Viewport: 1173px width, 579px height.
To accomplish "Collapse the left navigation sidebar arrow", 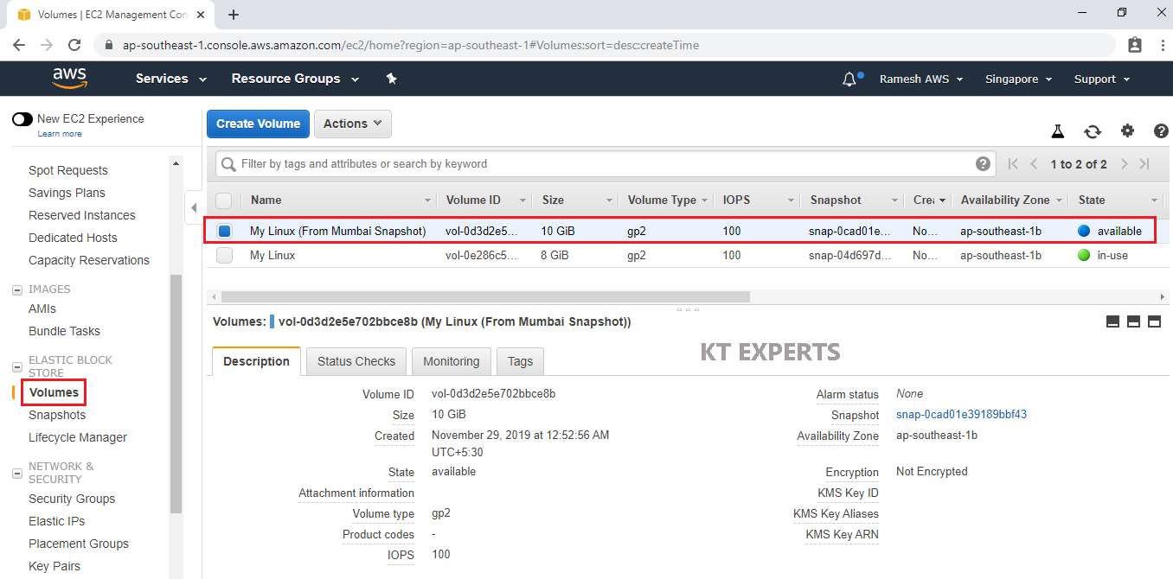I will (x=194, y=208).
